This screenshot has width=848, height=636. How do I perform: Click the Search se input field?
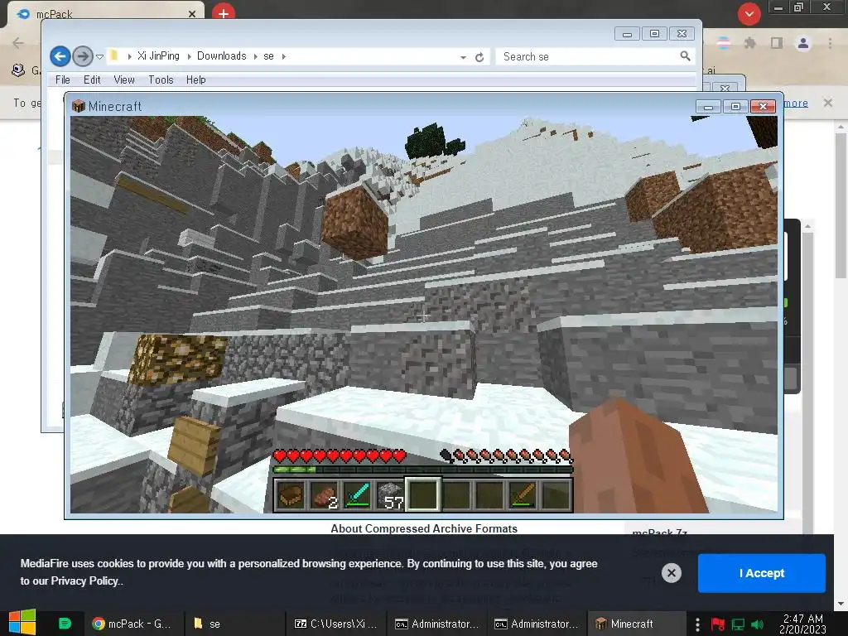coord(589,56)
